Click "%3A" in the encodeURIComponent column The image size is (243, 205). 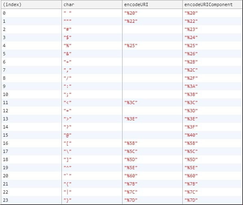click(x=191, y=86)
